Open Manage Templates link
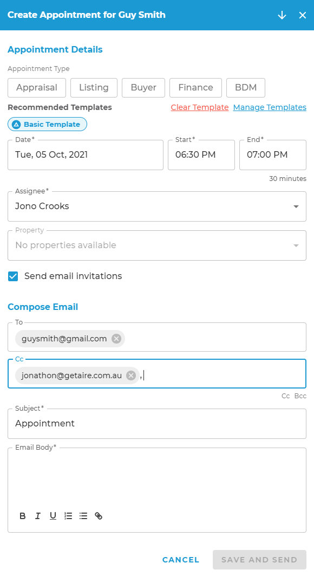314x576 pixels. click(270, 107)
